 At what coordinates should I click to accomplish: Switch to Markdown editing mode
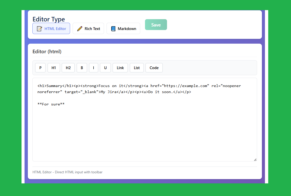[123, 29]
